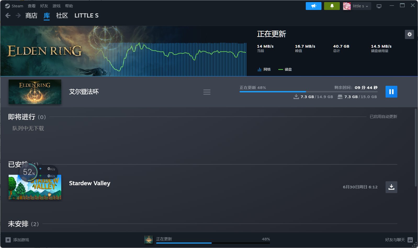The width and height of the screenshot is (418, 248).
Task: Click the 剩余时间 09 分 44 秒 text
Action: pyautogui.click(x=356, y=88)
